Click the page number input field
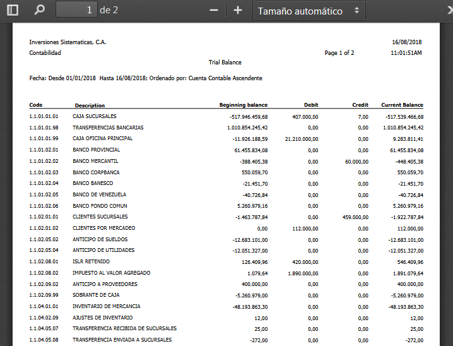453x346 pixels. tap(76, 11)
